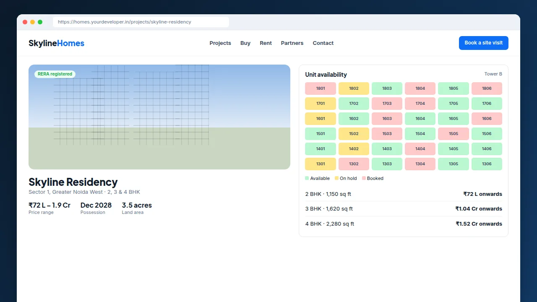
Task: Focus the browser address bar
Action: (x=141, y=22)
